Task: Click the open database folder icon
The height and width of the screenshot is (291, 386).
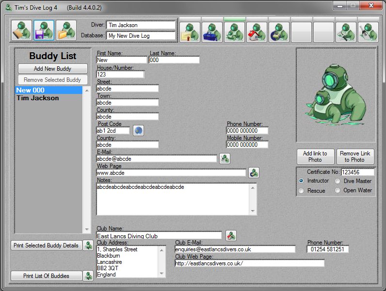Action: 66,31
